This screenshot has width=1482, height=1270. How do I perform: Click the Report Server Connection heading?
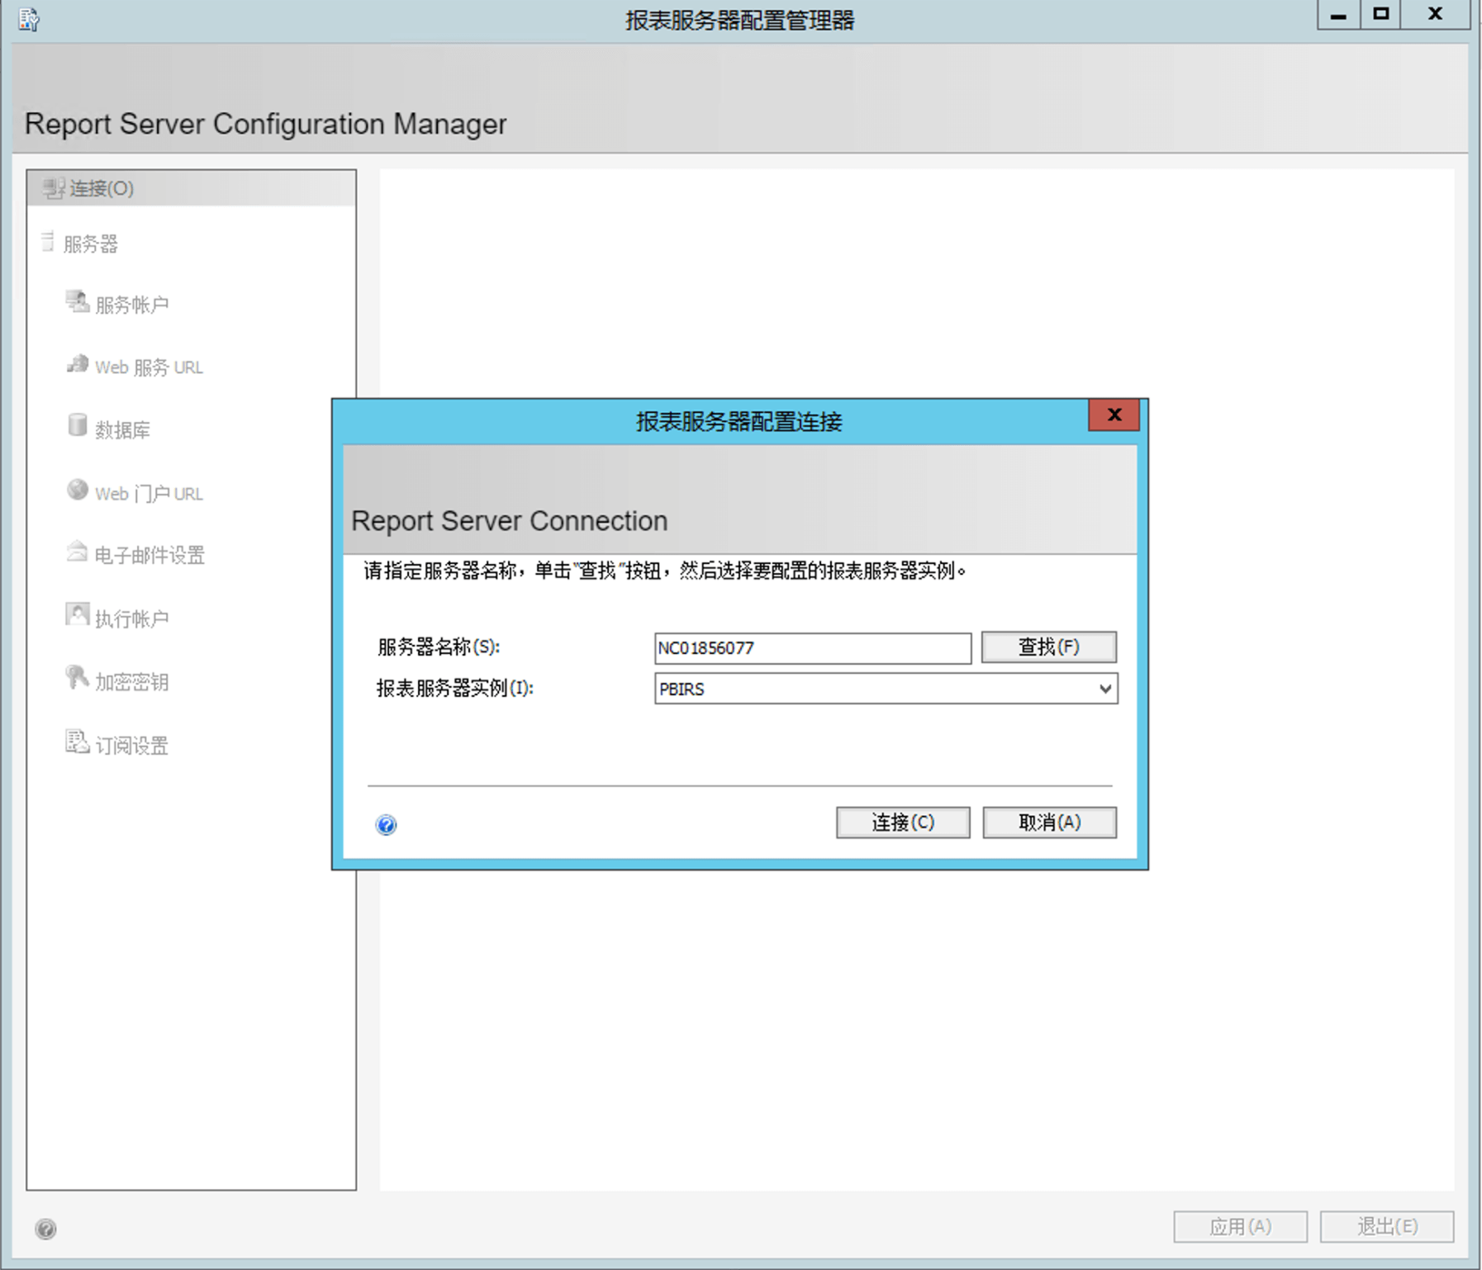coord(510,521)
